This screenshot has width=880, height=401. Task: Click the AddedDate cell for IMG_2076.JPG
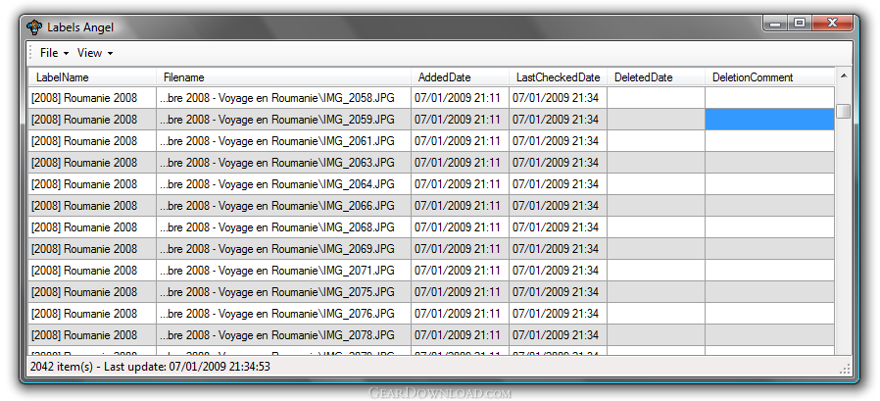[459, 314]
